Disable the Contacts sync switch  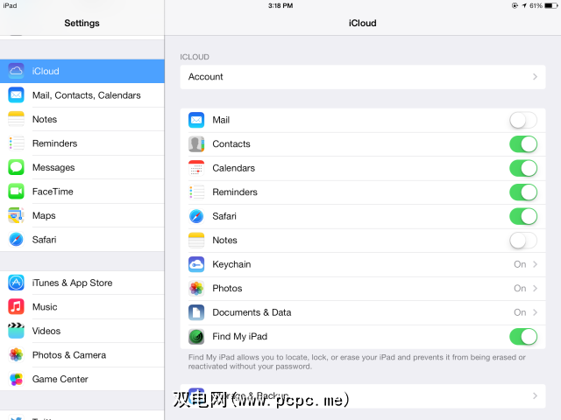click(523, 143)
